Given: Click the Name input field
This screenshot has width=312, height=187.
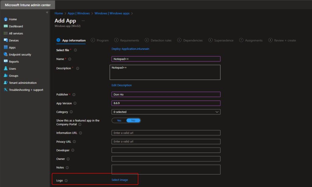Looking at the screenshot, I should [166, 59].
